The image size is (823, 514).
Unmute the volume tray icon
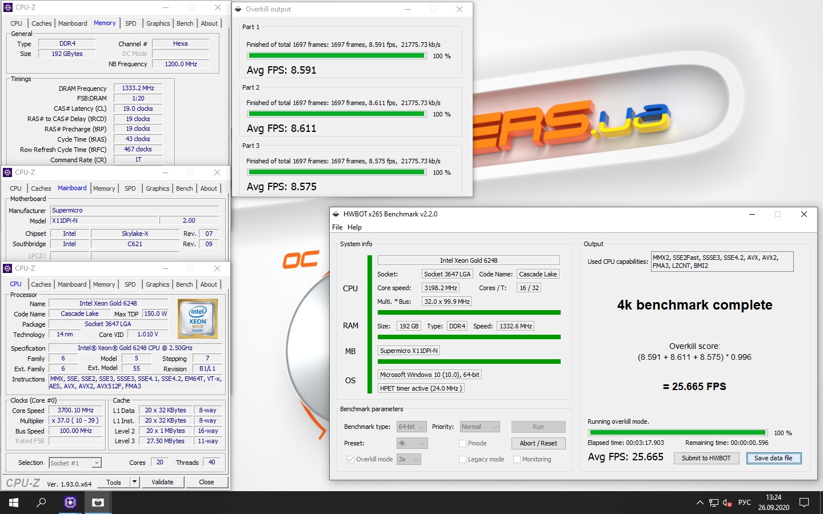pyautogui.click(x=728, y=503)
